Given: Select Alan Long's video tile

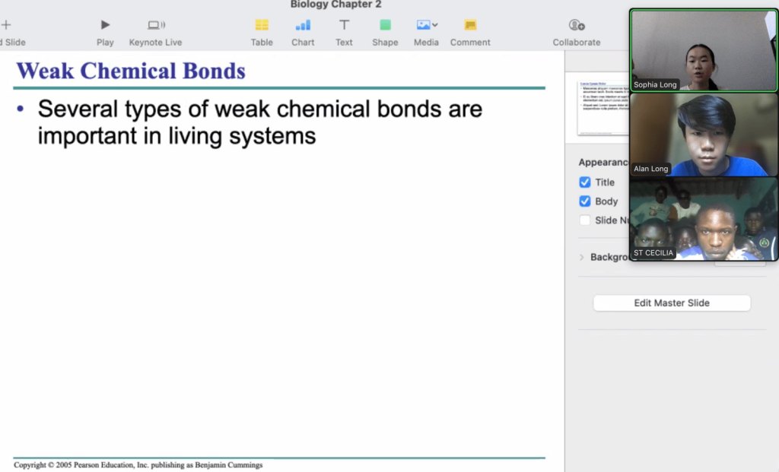Looking at the screenshot, I should 704,135.
